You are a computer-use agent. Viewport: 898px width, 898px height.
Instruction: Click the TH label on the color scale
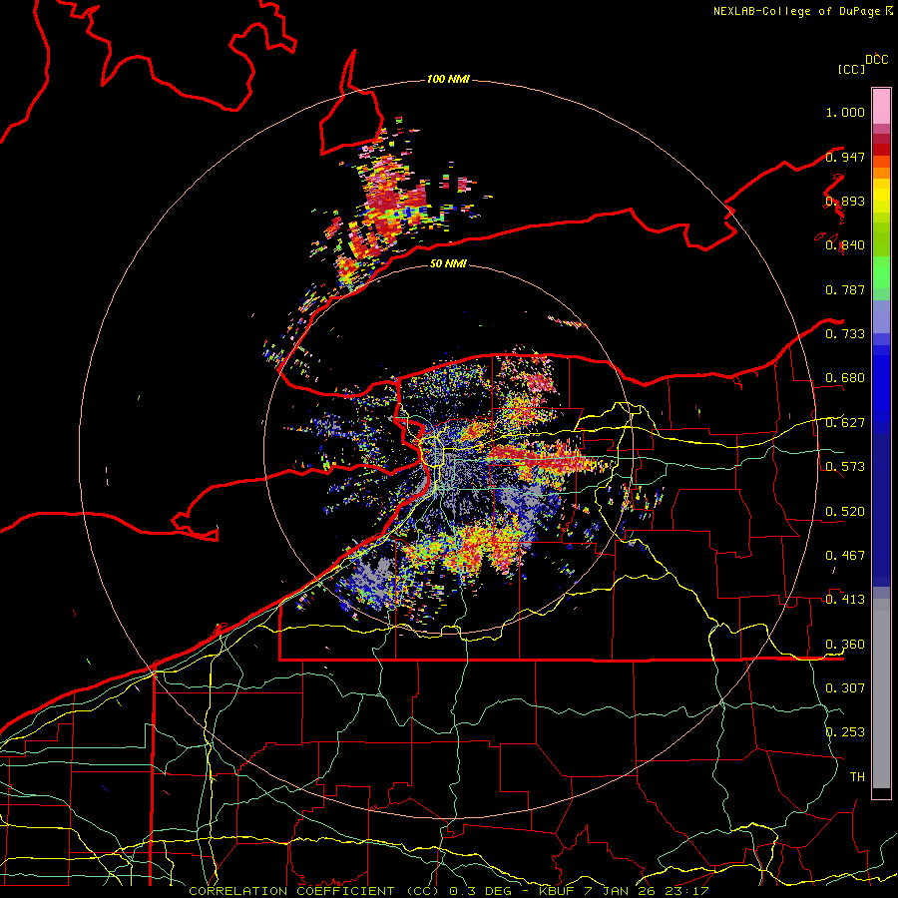point(857,776)
